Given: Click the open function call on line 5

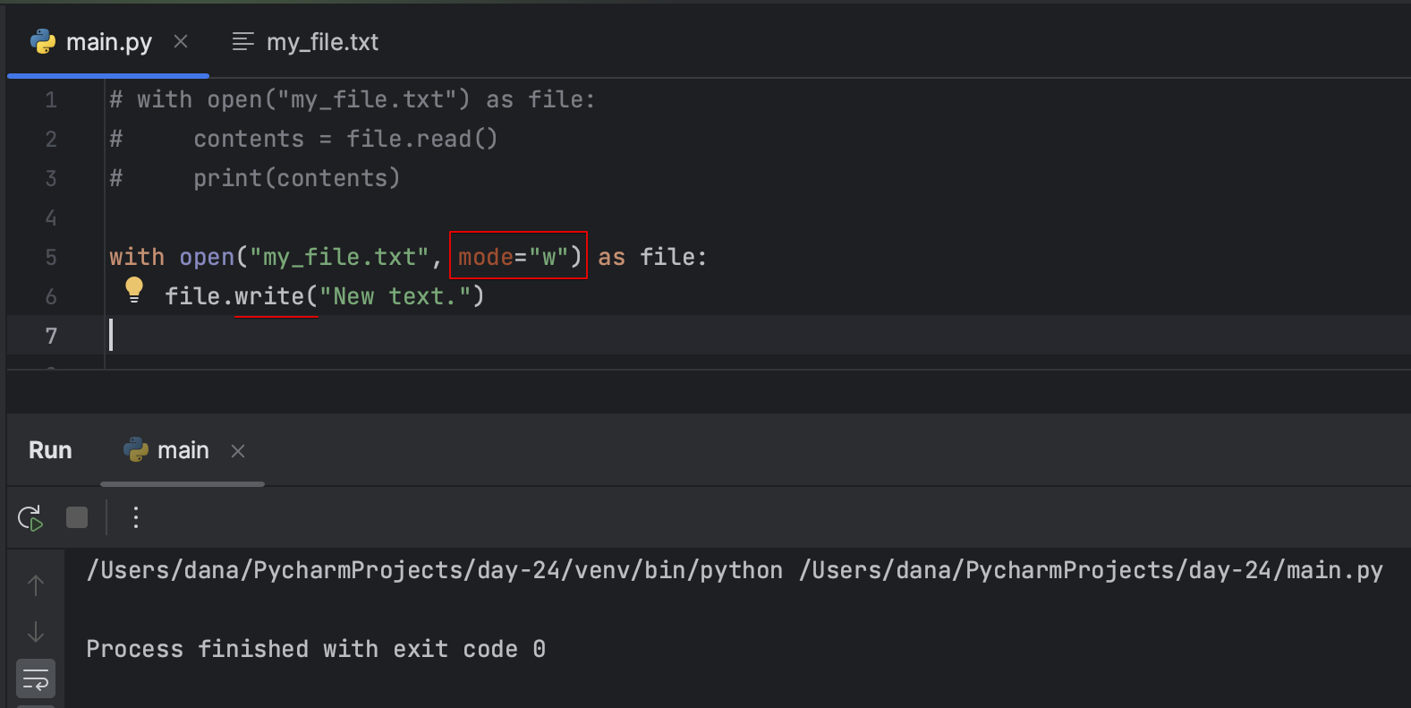Looking at the screenshot, I should pyautogui.click(x=207, y=257).
